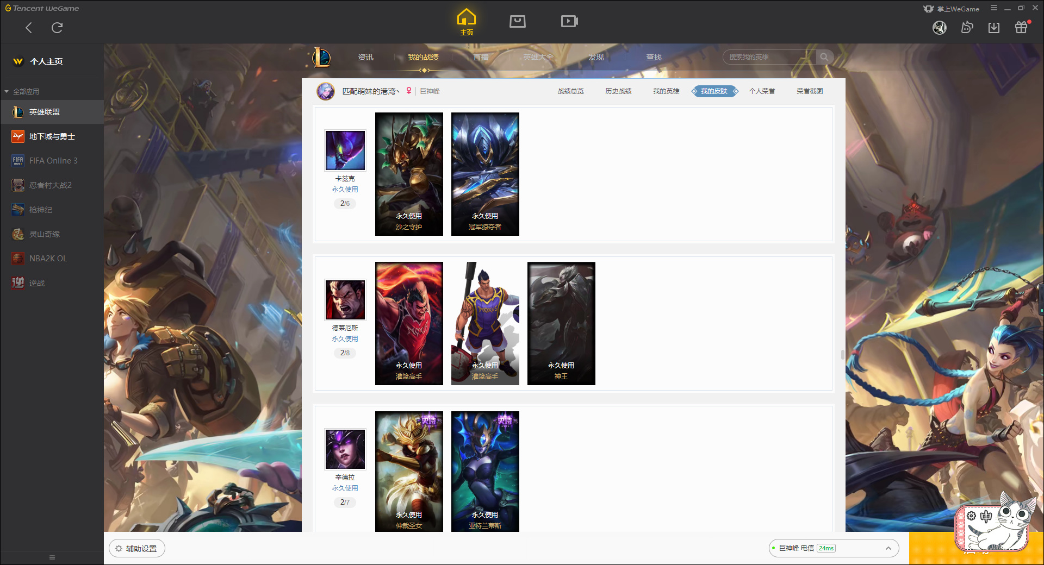This screenshot has width=1044, height=565.
Task: Open the hamburger main menu icon
Action: (x=994, y=8)
